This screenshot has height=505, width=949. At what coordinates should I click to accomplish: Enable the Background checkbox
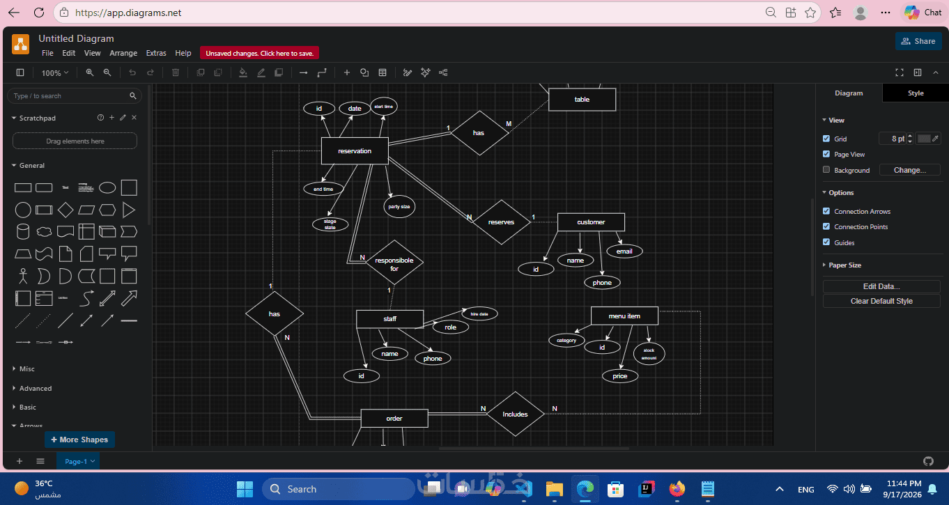pyautogui.click(x=826, y=170)
